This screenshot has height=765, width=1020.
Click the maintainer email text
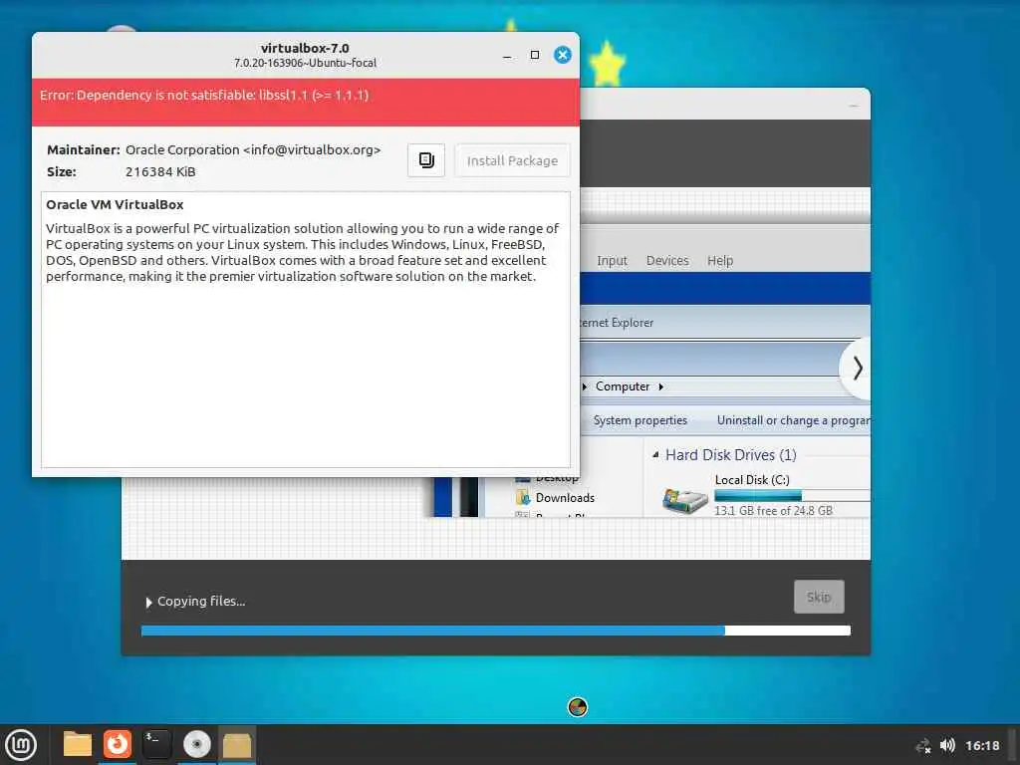click(312, 149)
